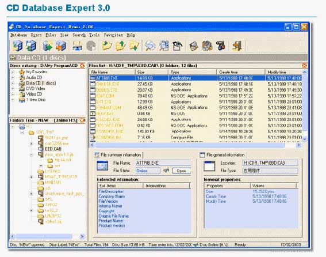Open the Files menu
Image resolution: width=326 pixels, height=257 pixels.
pos(51,35)
